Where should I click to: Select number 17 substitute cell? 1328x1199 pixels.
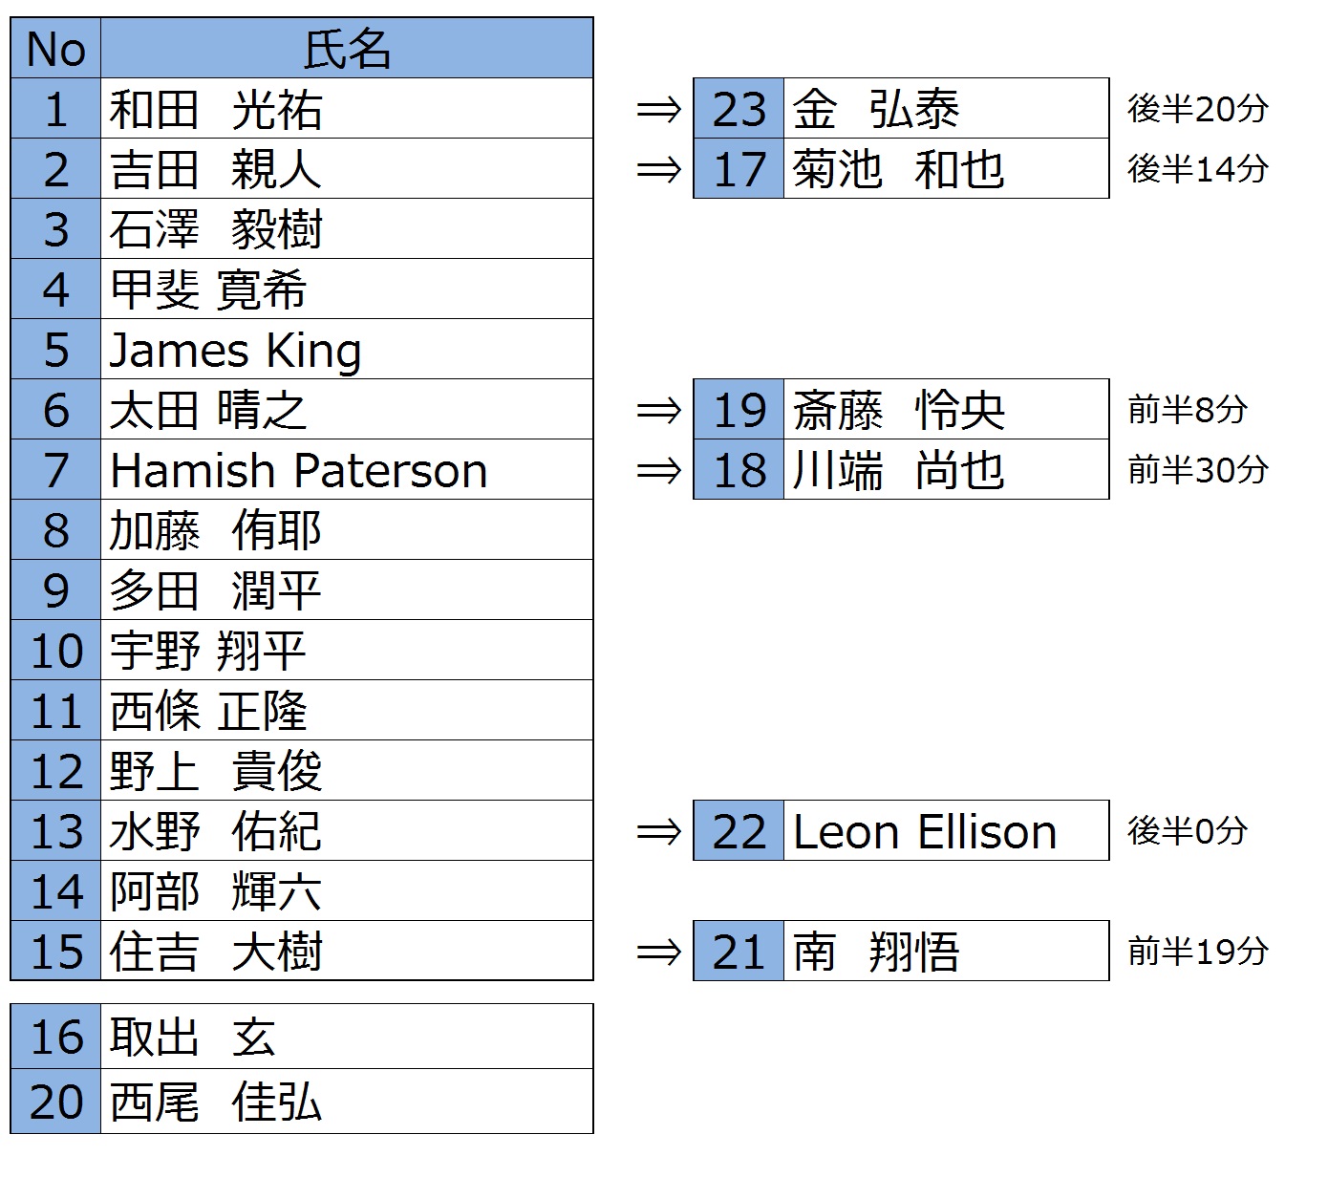pos(739,169)
